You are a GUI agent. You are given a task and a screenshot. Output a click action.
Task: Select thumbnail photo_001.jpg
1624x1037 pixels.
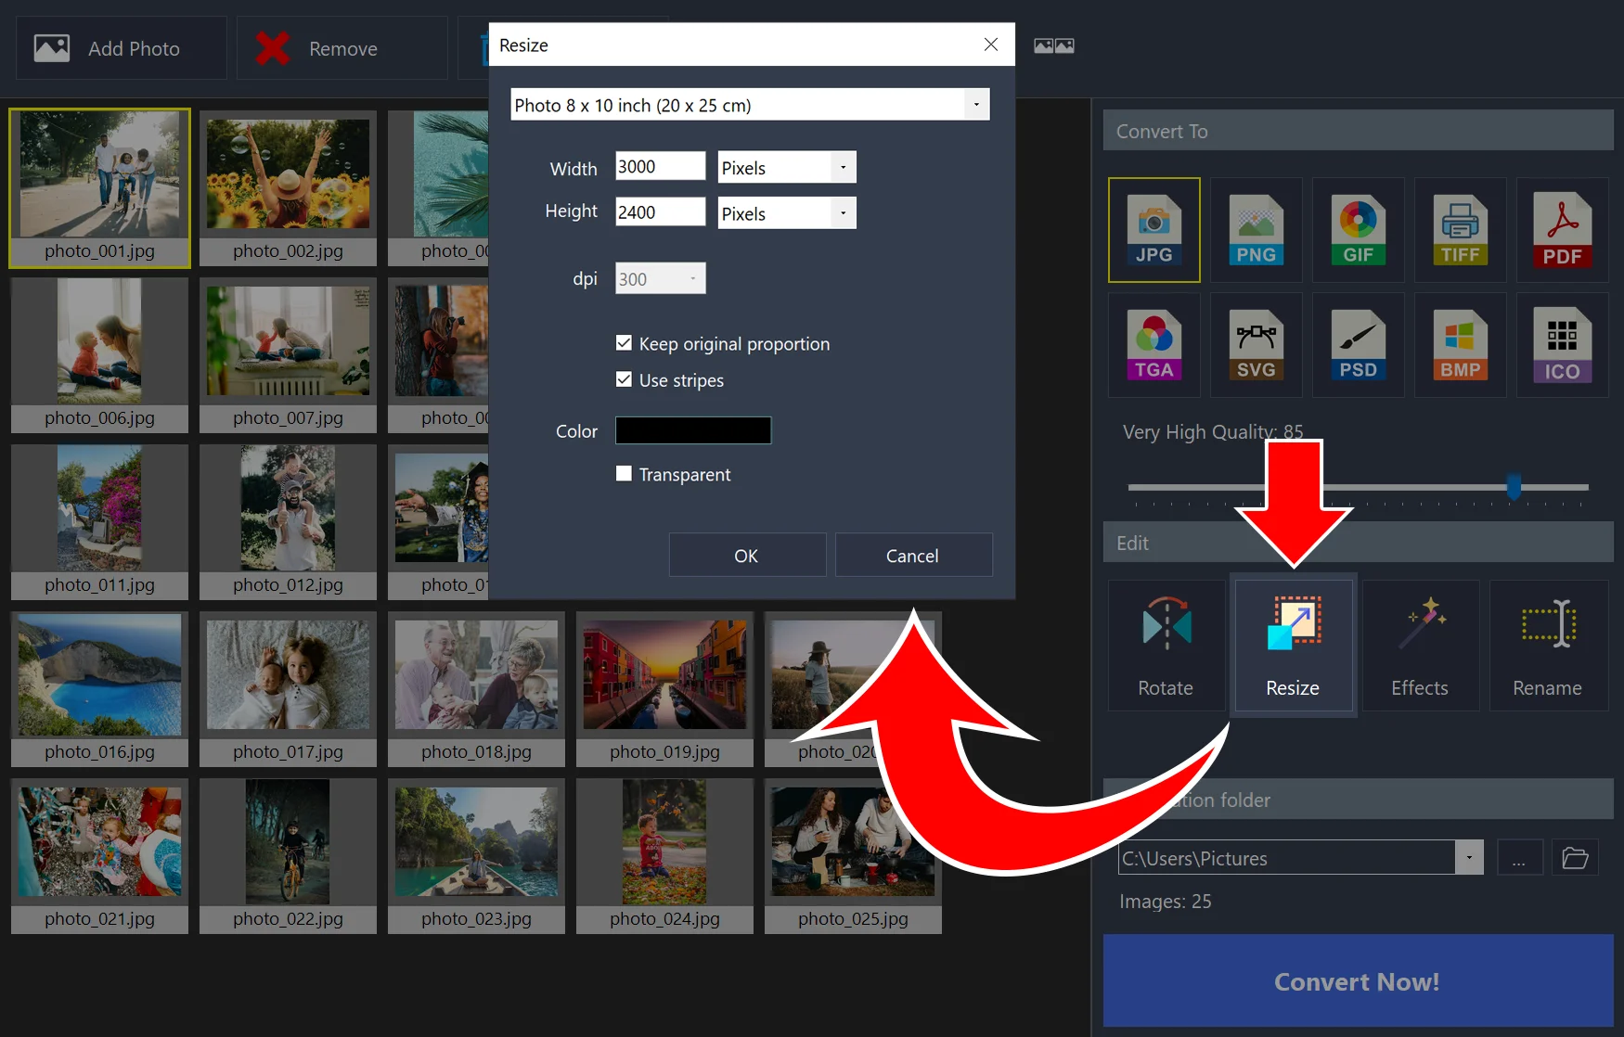(x=100, y=188)
